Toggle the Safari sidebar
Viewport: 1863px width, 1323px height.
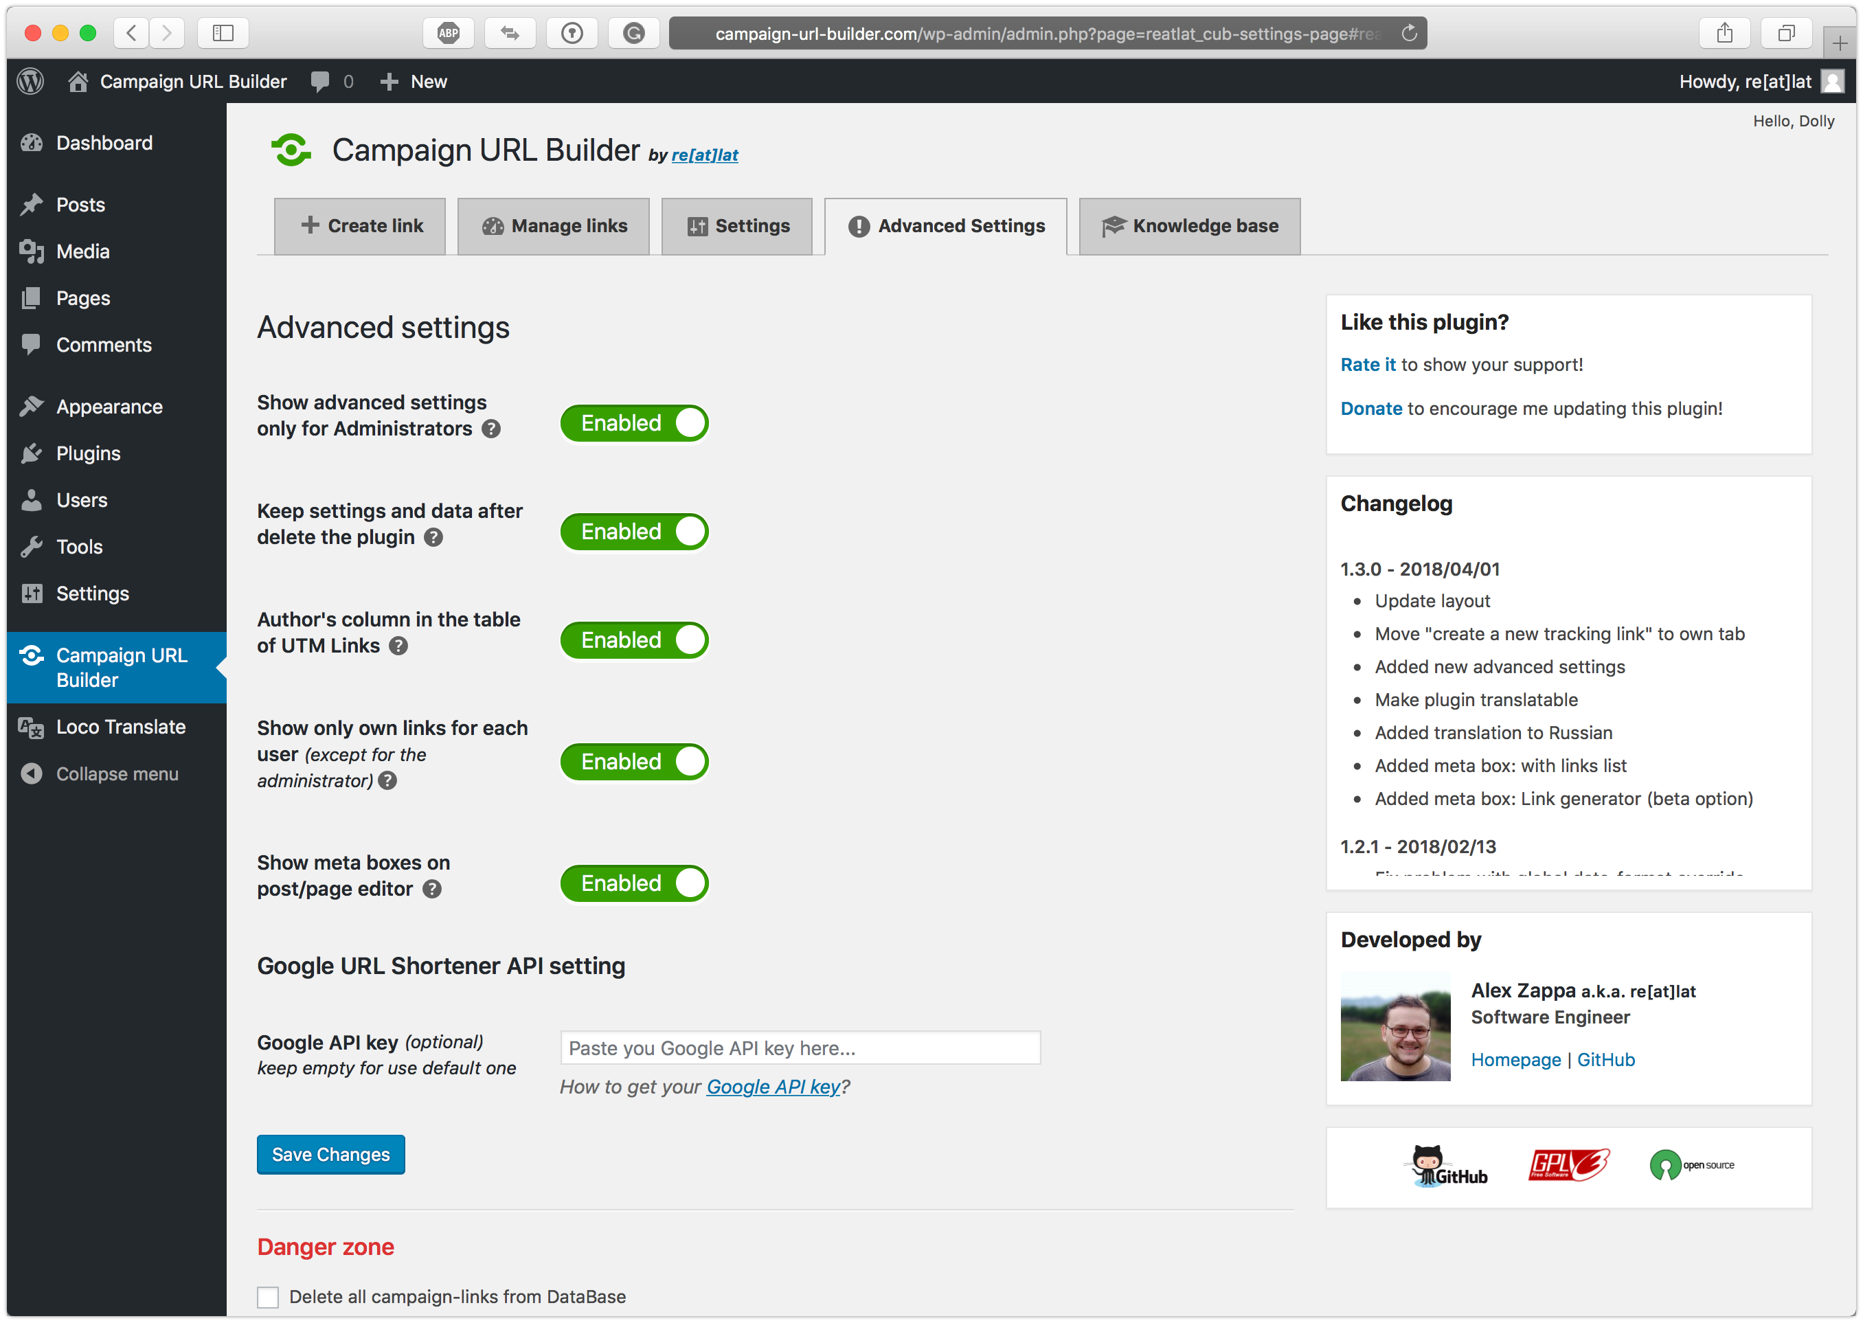coord(223,34)
